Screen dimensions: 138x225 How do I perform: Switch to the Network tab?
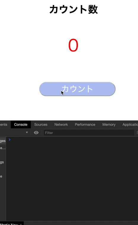(61, 125)
